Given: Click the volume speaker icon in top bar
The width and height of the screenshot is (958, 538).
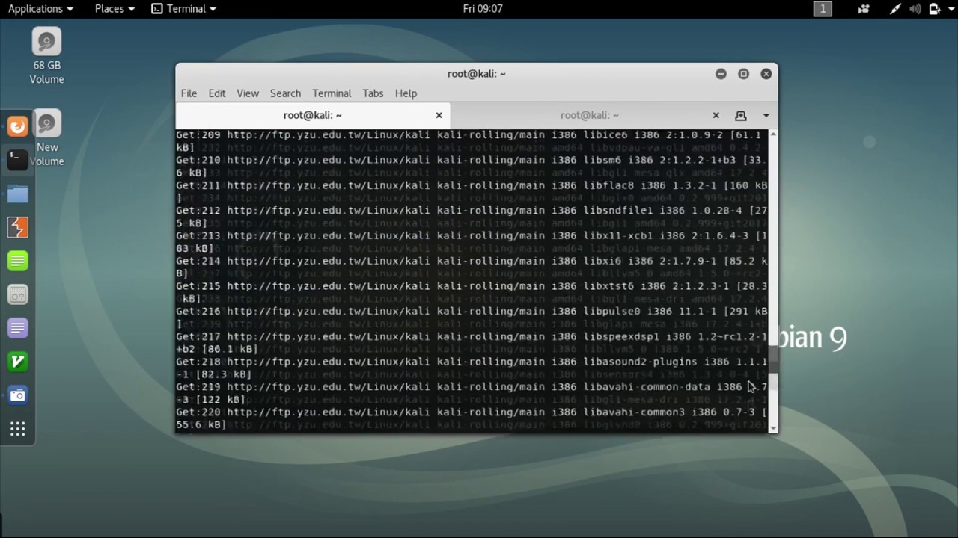Looking at the screenshot, I should click(x=915, y=9).
